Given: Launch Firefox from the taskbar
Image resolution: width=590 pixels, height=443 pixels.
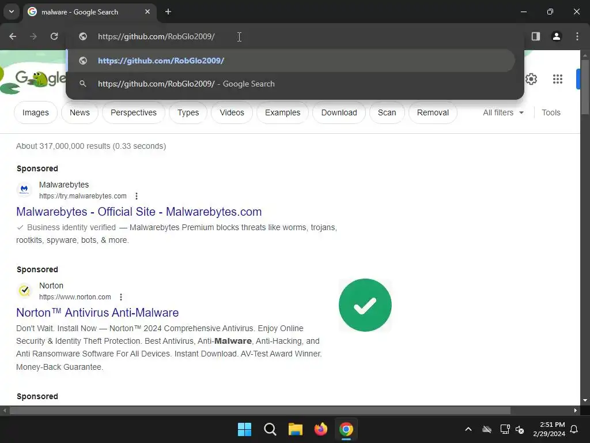Looking at the screenshot, I should coord(320,429).
